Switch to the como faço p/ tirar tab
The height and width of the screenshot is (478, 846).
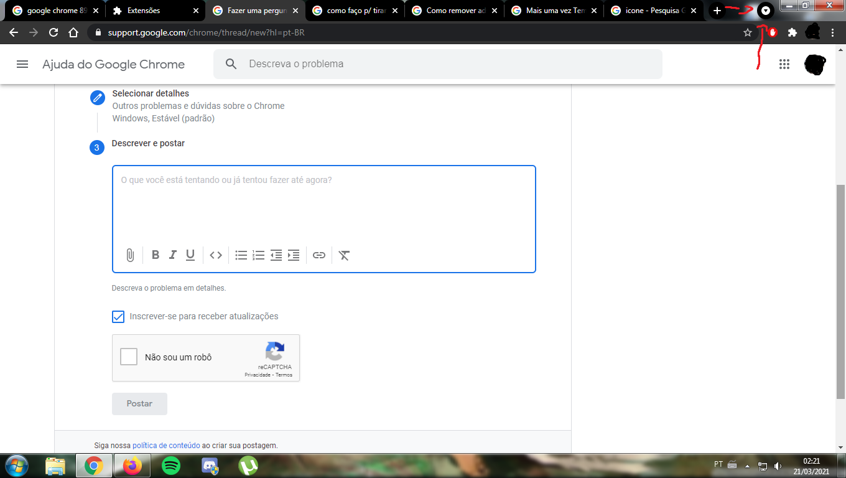click(x=355, y=11)
